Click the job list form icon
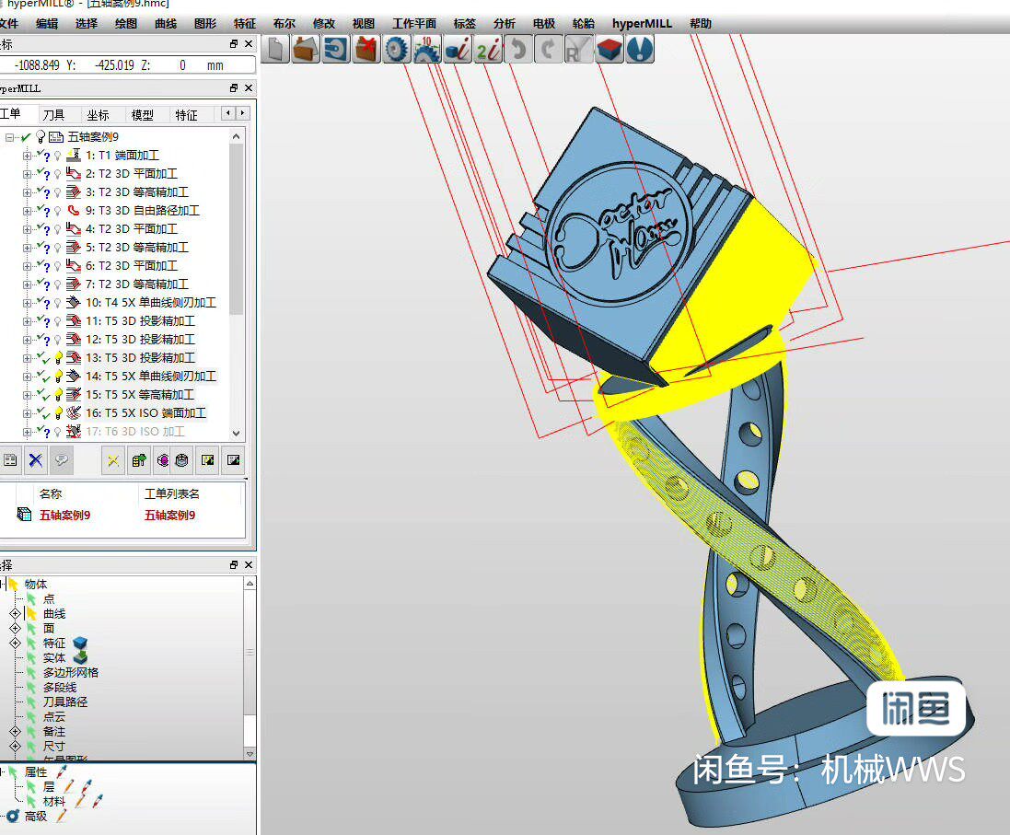1010x835 pixels. click(x=10, y=460)
